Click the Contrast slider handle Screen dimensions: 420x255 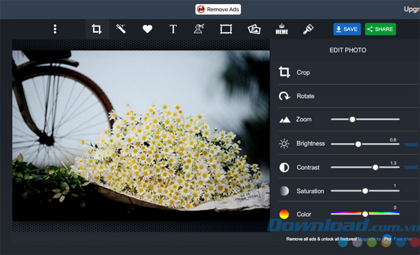point(375,168)
